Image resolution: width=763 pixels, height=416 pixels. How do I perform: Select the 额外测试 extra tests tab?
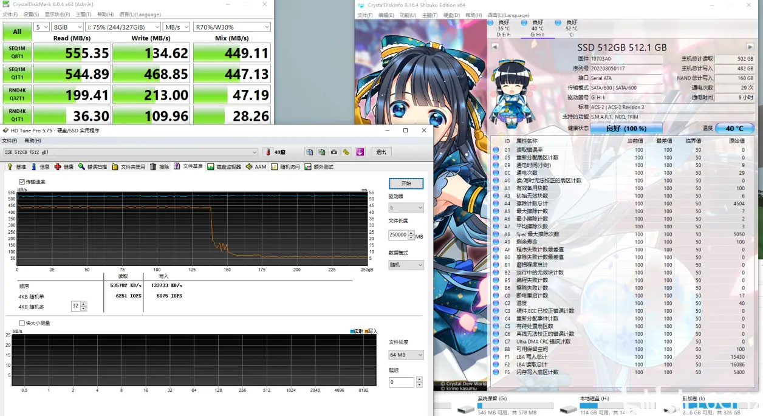320,167
